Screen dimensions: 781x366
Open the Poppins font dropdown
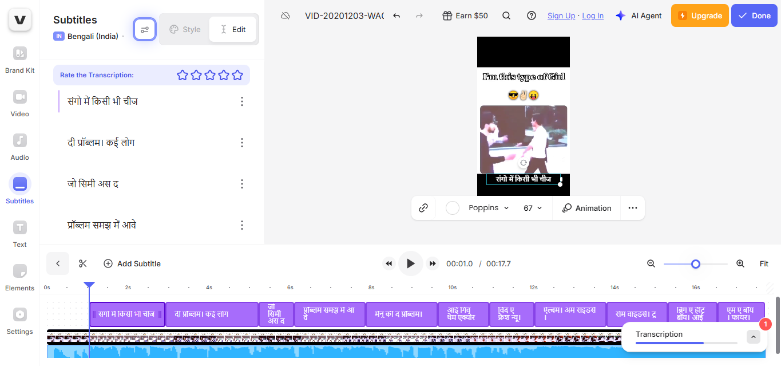point(488,207)
